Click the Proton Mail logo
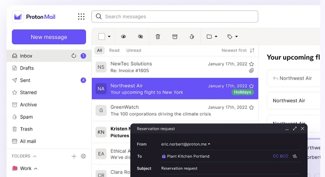The height and width of the screenshot is (177, 325). tap(34, 17)
